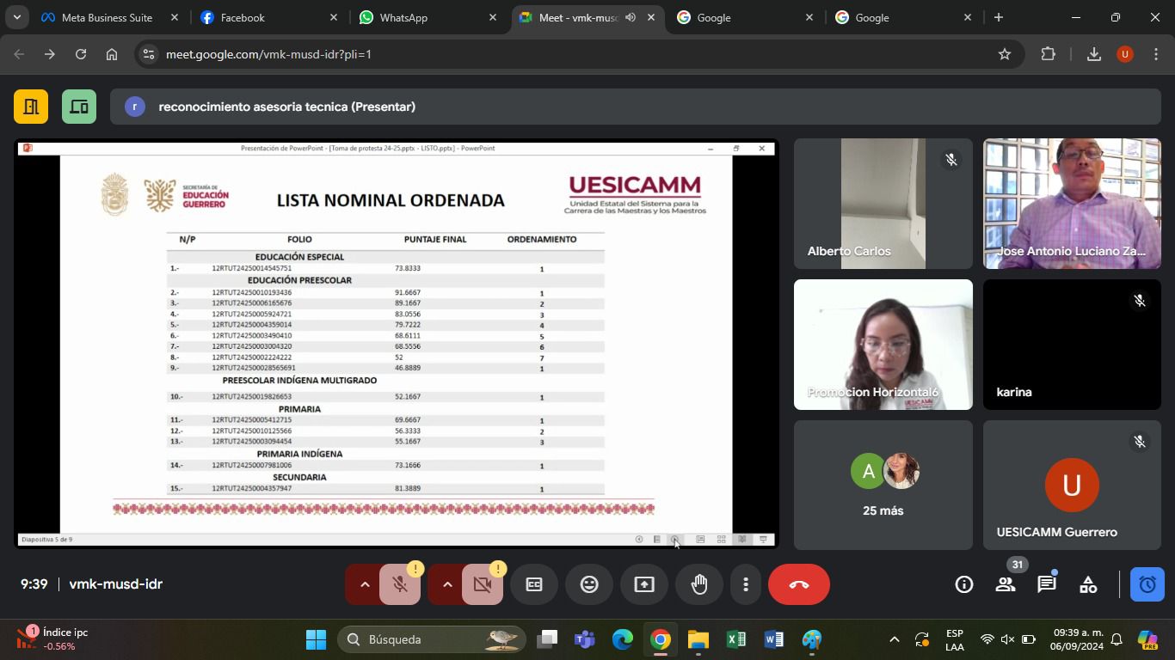Open Excel from the taskbar
Screen dimensions: 1175x660
point(735,639)
